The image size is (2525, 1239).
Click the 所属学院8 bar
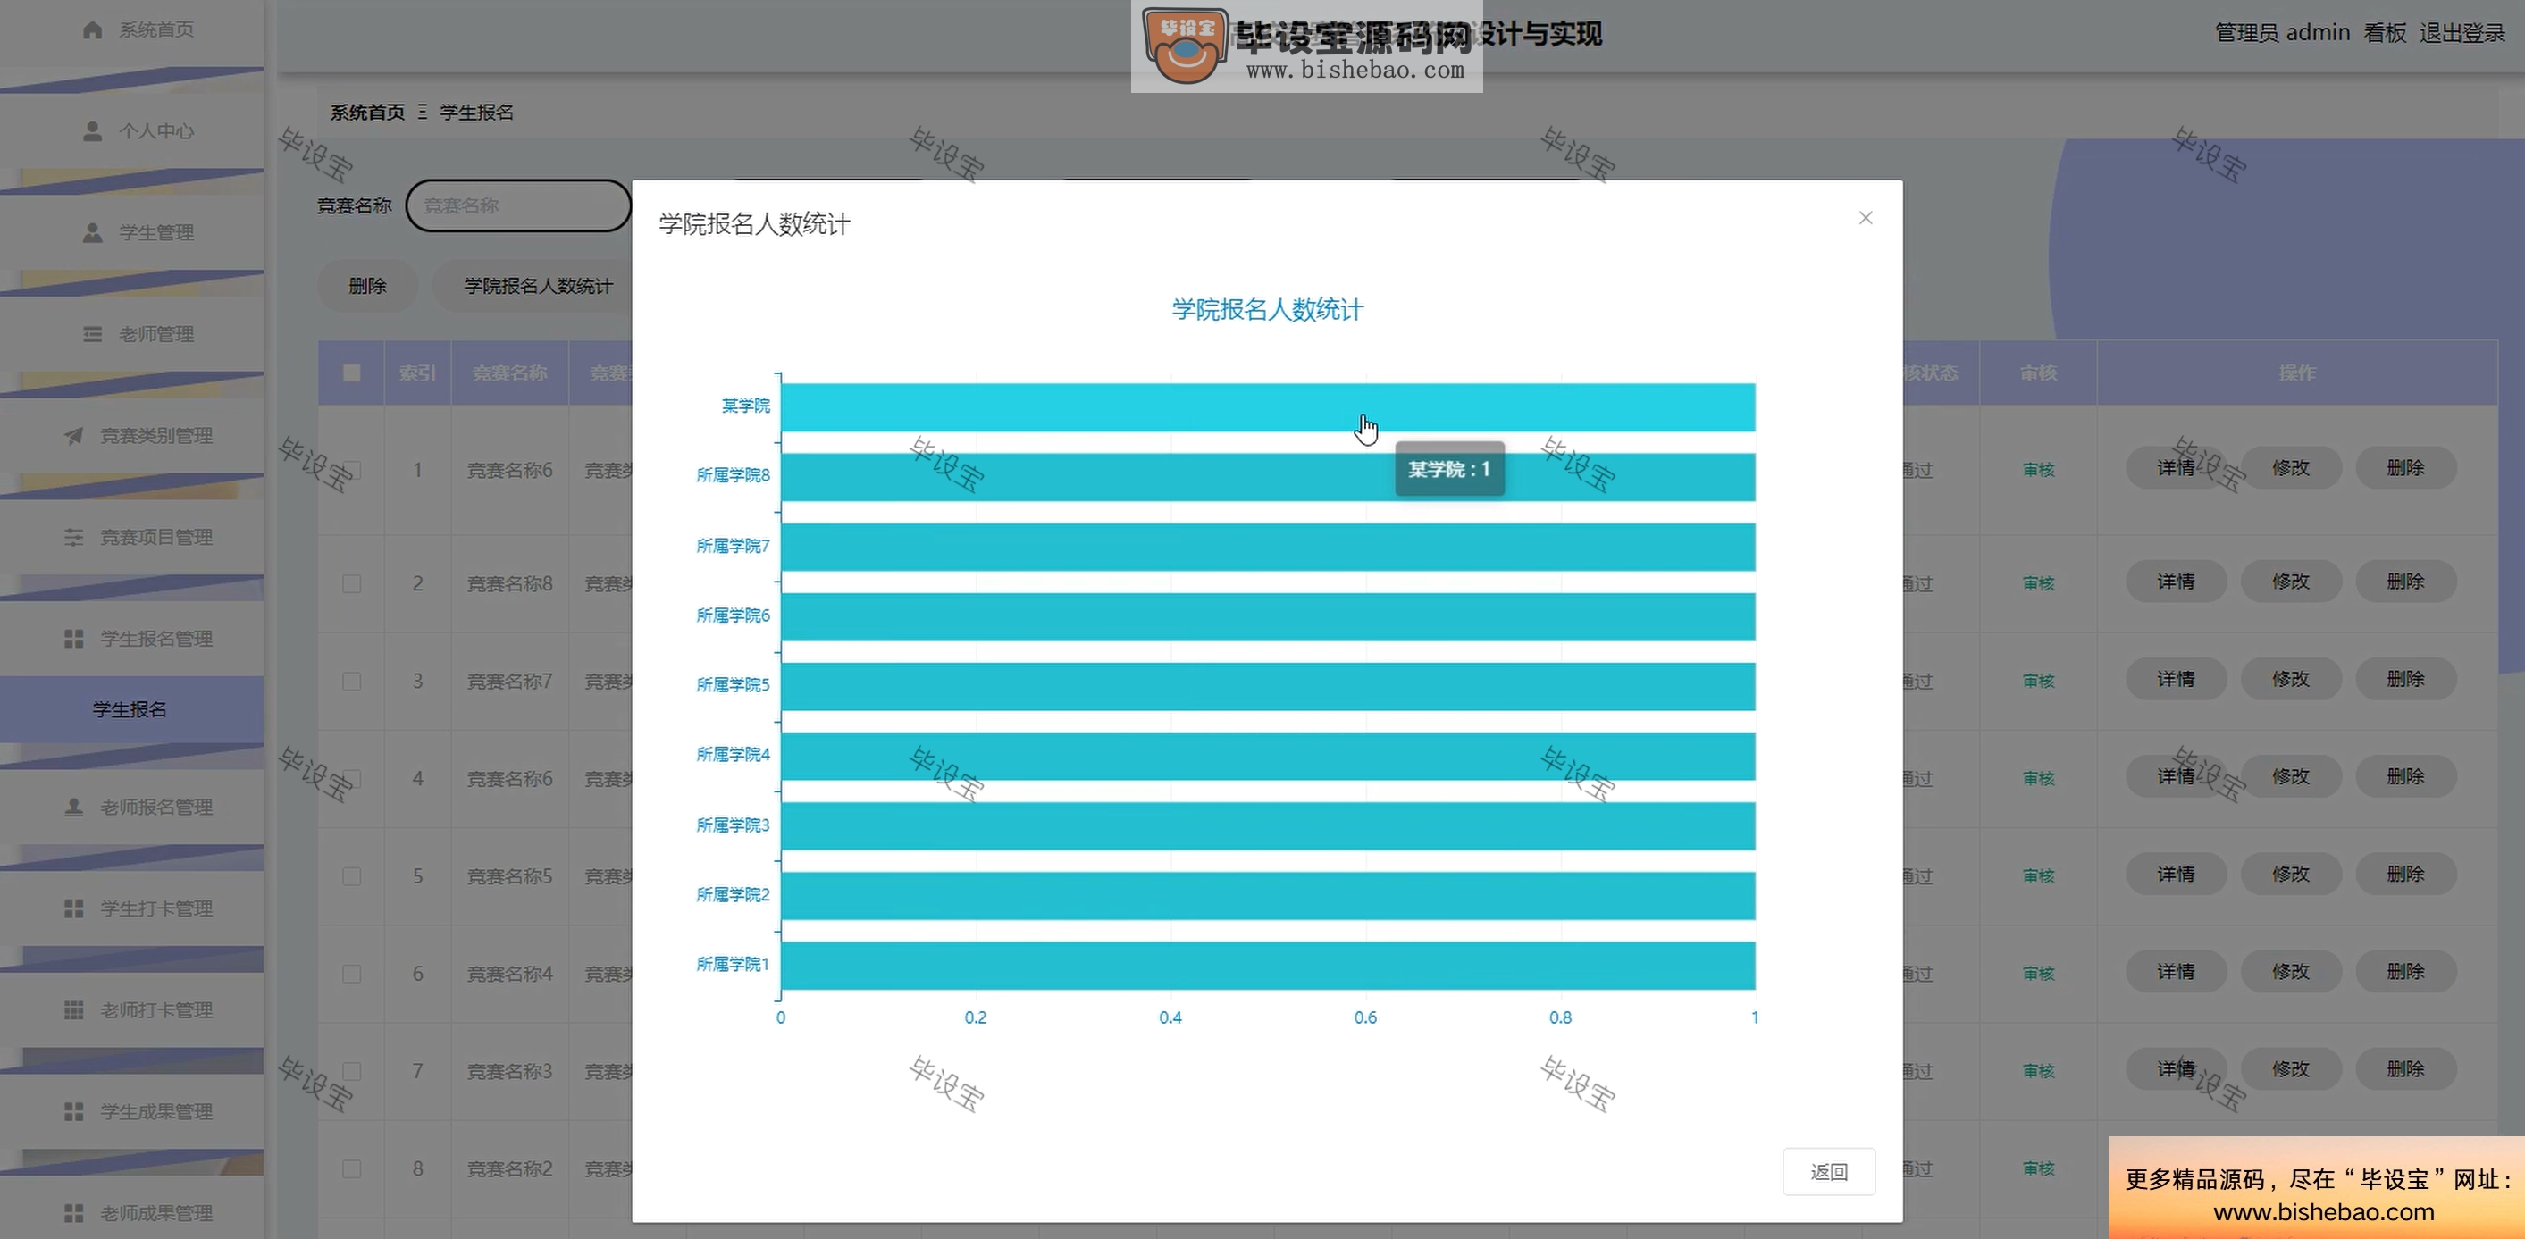click(1267, 476)
